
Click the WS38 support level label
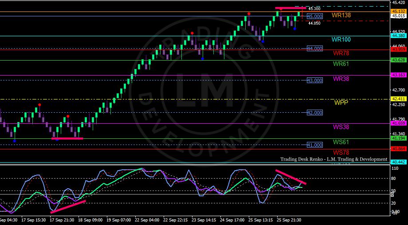pos(341,127)
